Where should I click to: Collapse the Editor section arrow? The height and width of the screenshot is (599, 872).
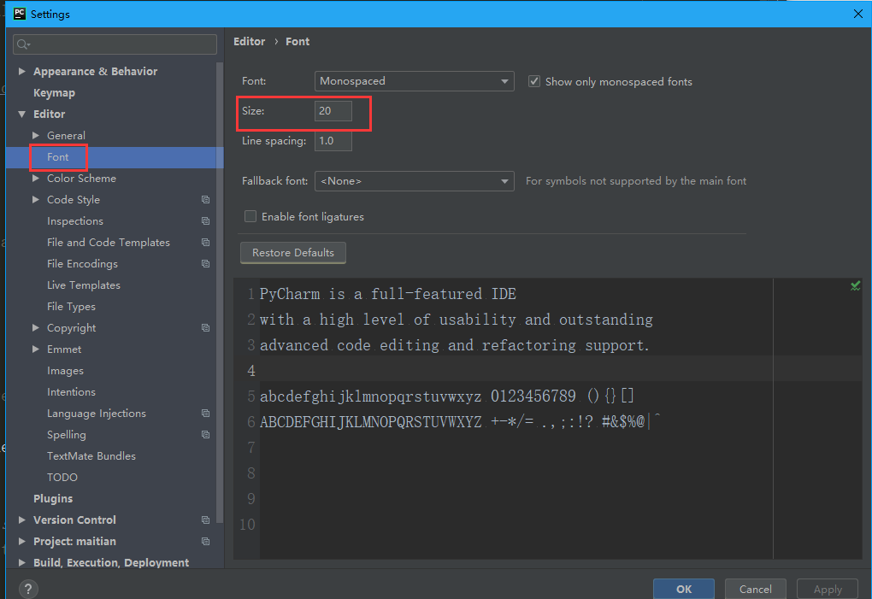21,114
